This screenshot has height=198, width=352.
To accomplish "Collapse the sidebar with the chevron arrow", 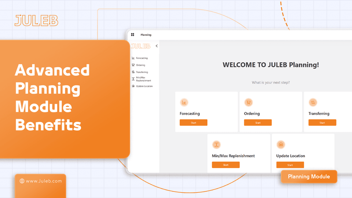I will click(157, 46).
